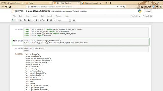Interrupt the kernel with stop icon
This screenshot has width=163, height=91.
coord(48,20)
